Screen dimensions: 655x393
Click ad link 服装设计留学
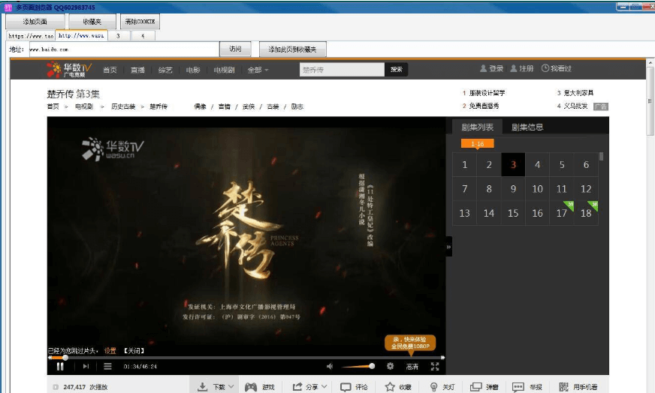[x=487, y=92]
